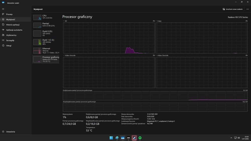Open the Windows Start menu
Screen dimensions: 251x141
(111, 138)
